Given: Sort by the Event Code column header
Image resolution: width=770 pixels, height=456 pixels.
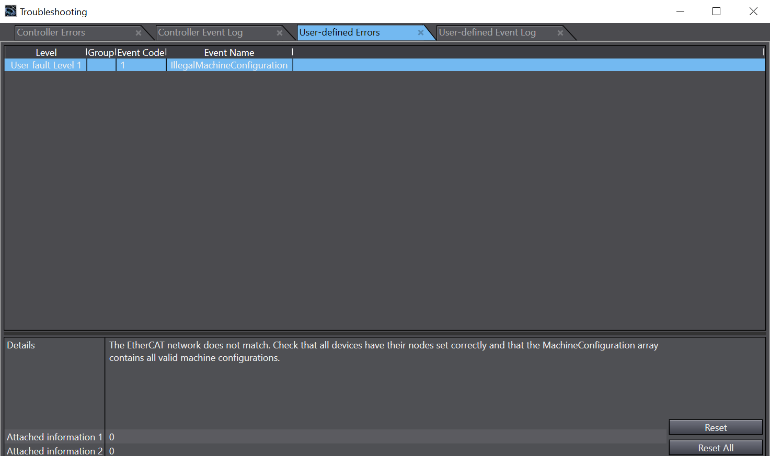Looking at the screenshot, I should (x=141, y=53).
